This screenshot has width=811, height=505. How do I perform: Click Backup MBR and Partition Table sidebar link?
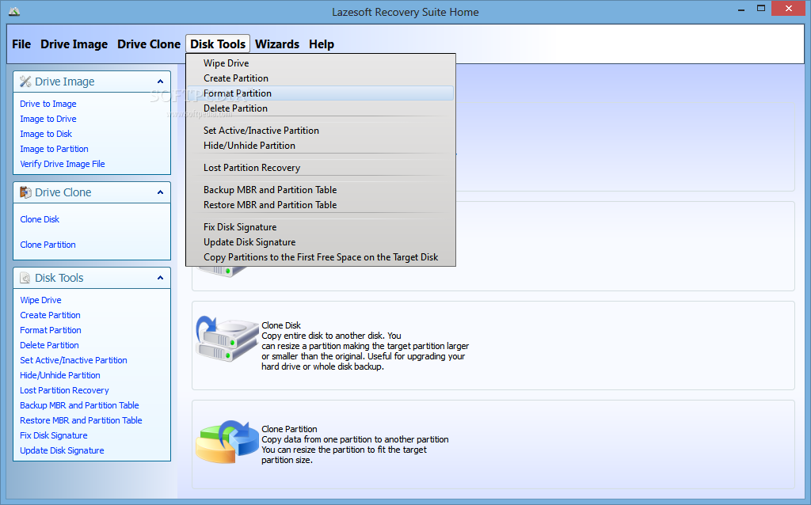tap(80, 405)
